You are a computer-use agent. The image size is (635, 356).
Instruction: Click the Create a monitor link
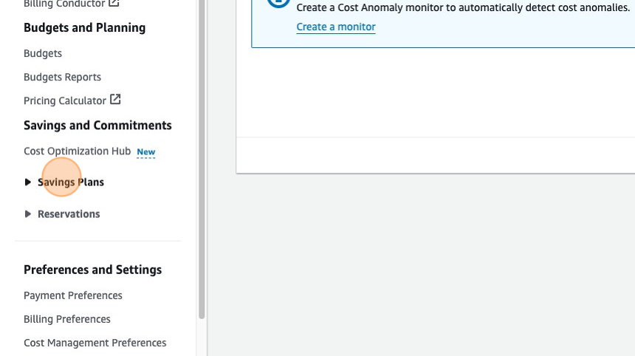coord(336,27)
